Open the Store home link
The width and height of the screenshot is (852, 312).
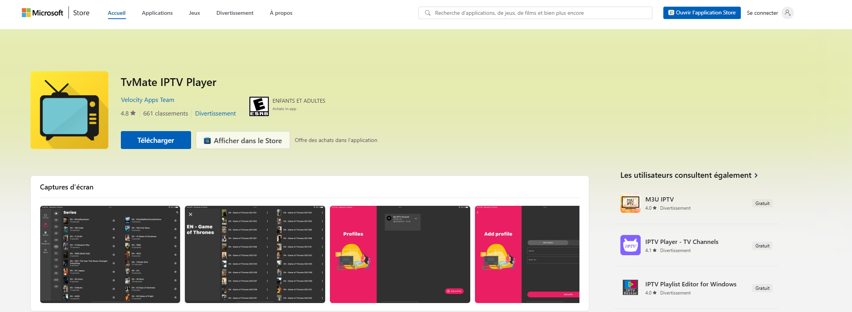tap(81, 13)
